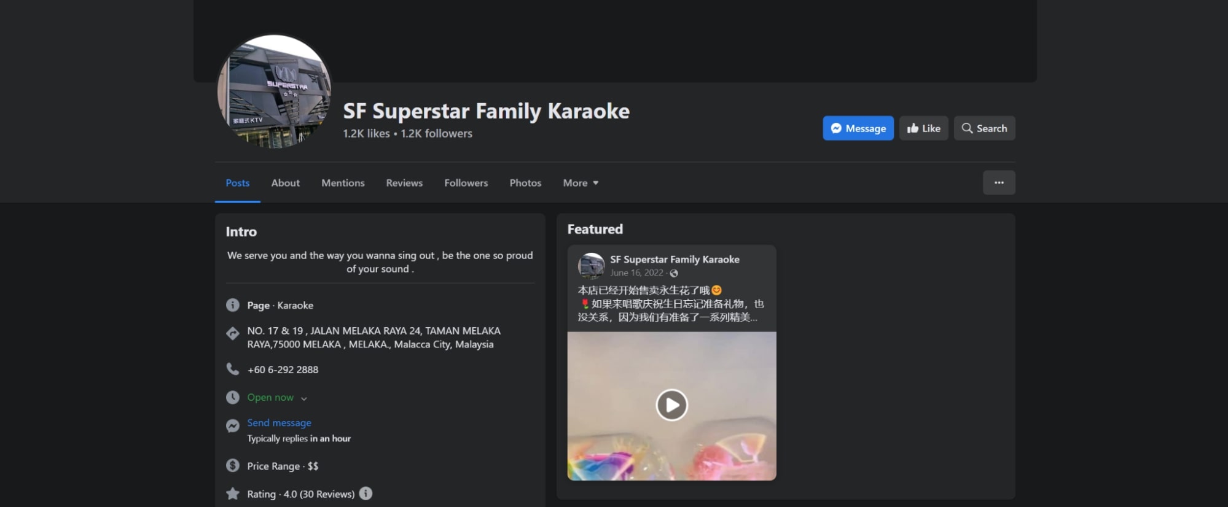
Task: Open SF Superstar Family Karaoke post author
Action: (675, 260)
